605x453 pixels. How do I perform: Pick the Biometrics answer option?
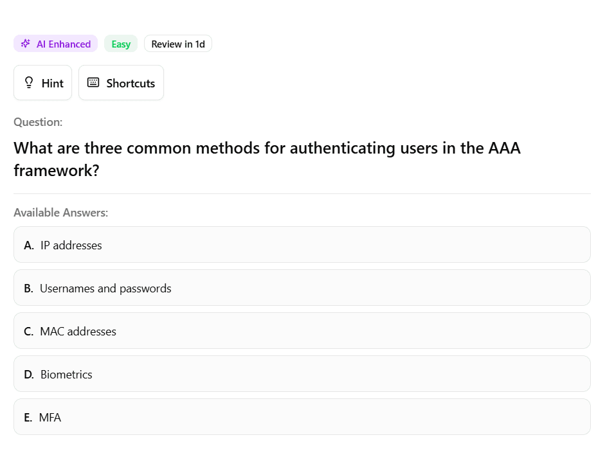302,374
